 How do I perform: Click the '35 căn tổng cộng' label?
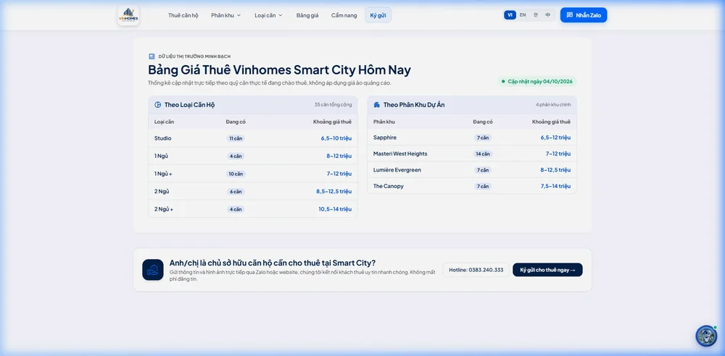point(333,105)
